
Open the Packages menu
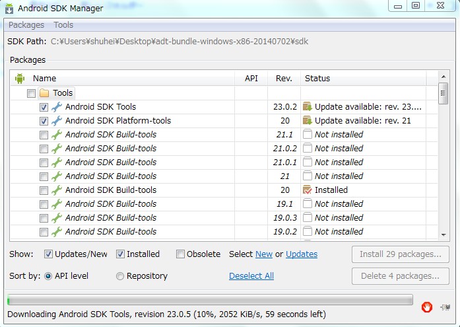coord(26,25)
